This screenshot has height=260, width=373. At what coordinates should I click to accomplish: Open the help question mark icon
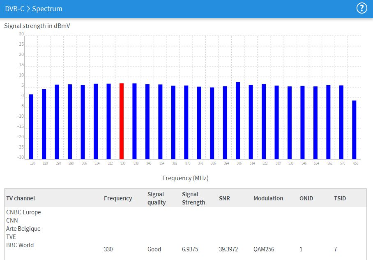point(361,8)
